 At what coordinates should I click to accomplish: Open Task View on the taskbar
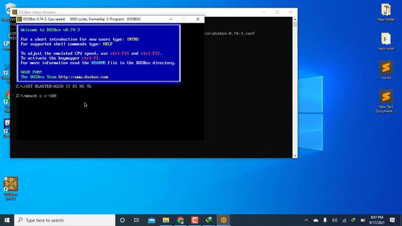pos(136,220)
